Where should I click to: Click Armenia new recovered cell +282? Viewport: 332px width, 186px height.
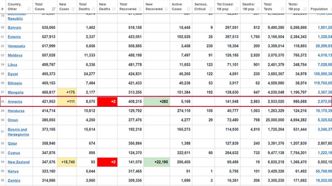(157, 102)
